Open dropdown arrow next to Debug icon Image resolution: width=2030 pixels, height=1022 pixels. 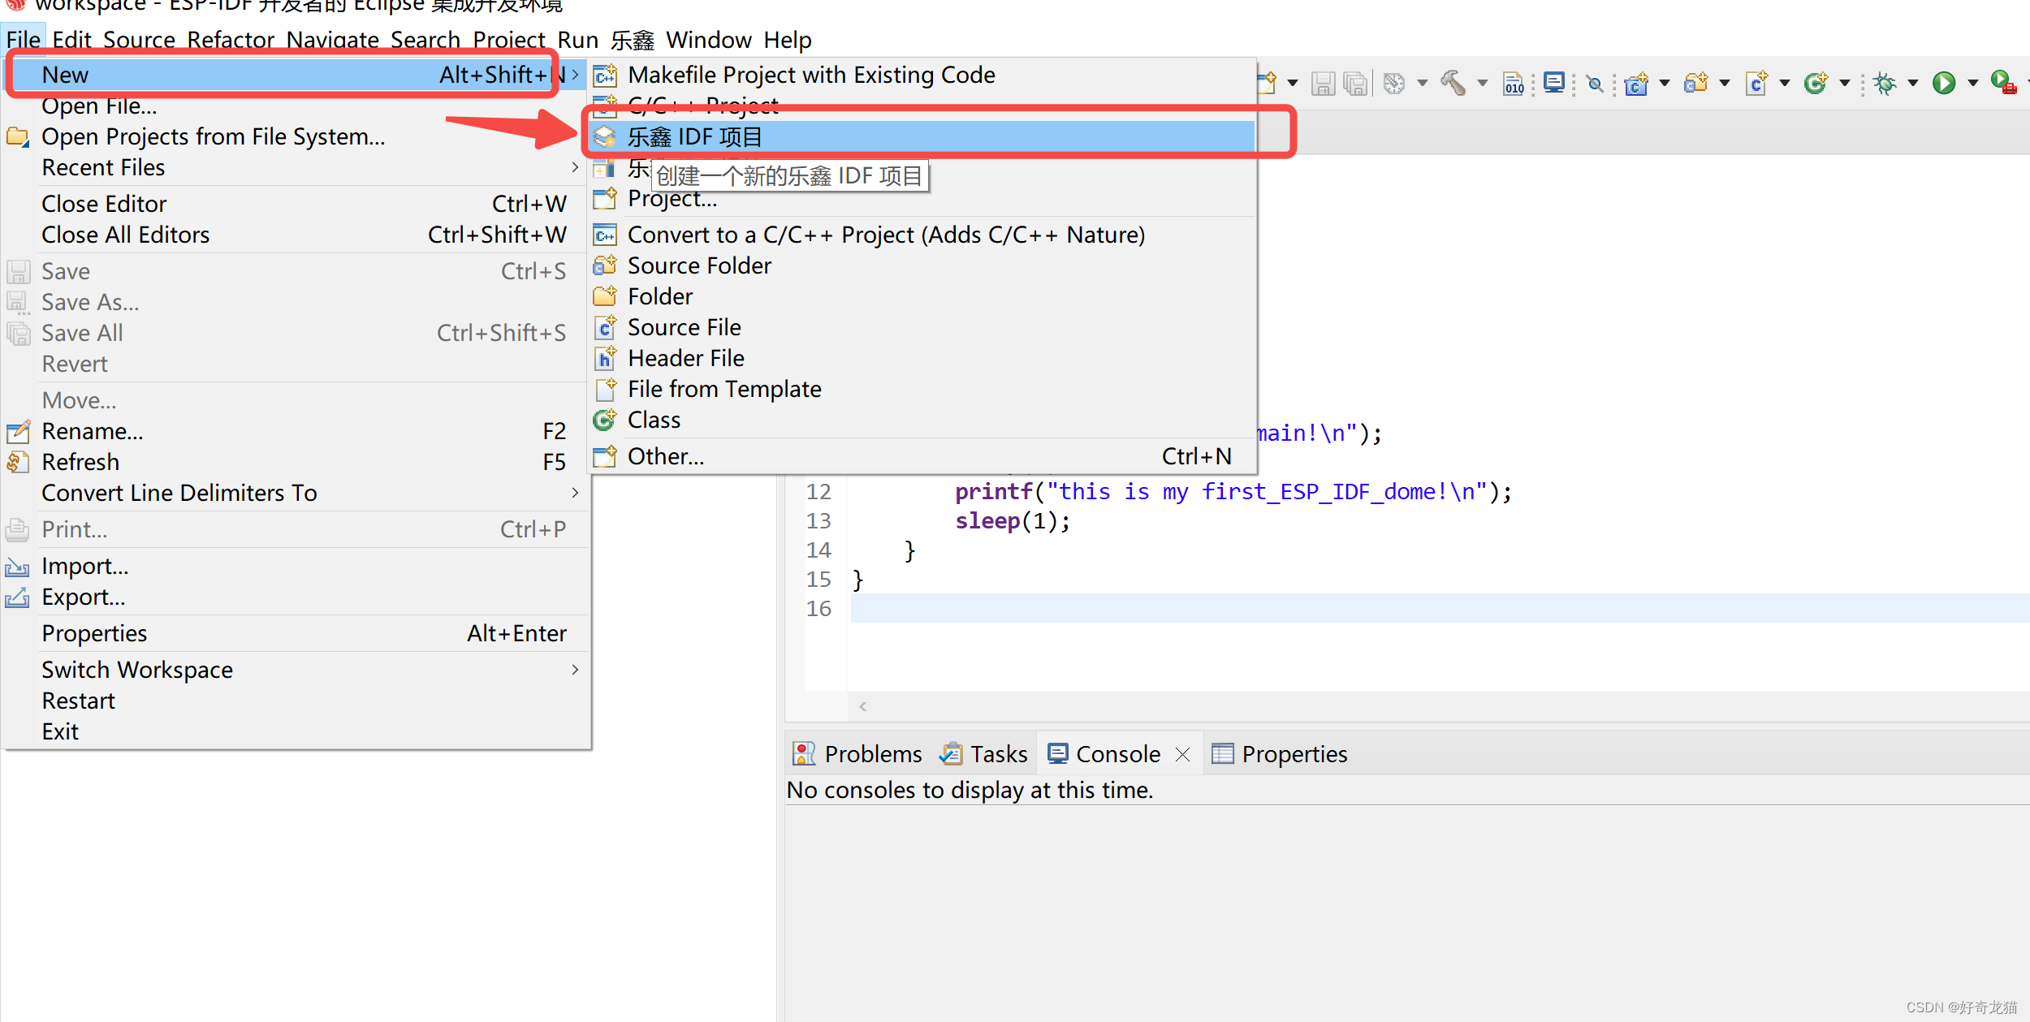[x=1913, y=83]
